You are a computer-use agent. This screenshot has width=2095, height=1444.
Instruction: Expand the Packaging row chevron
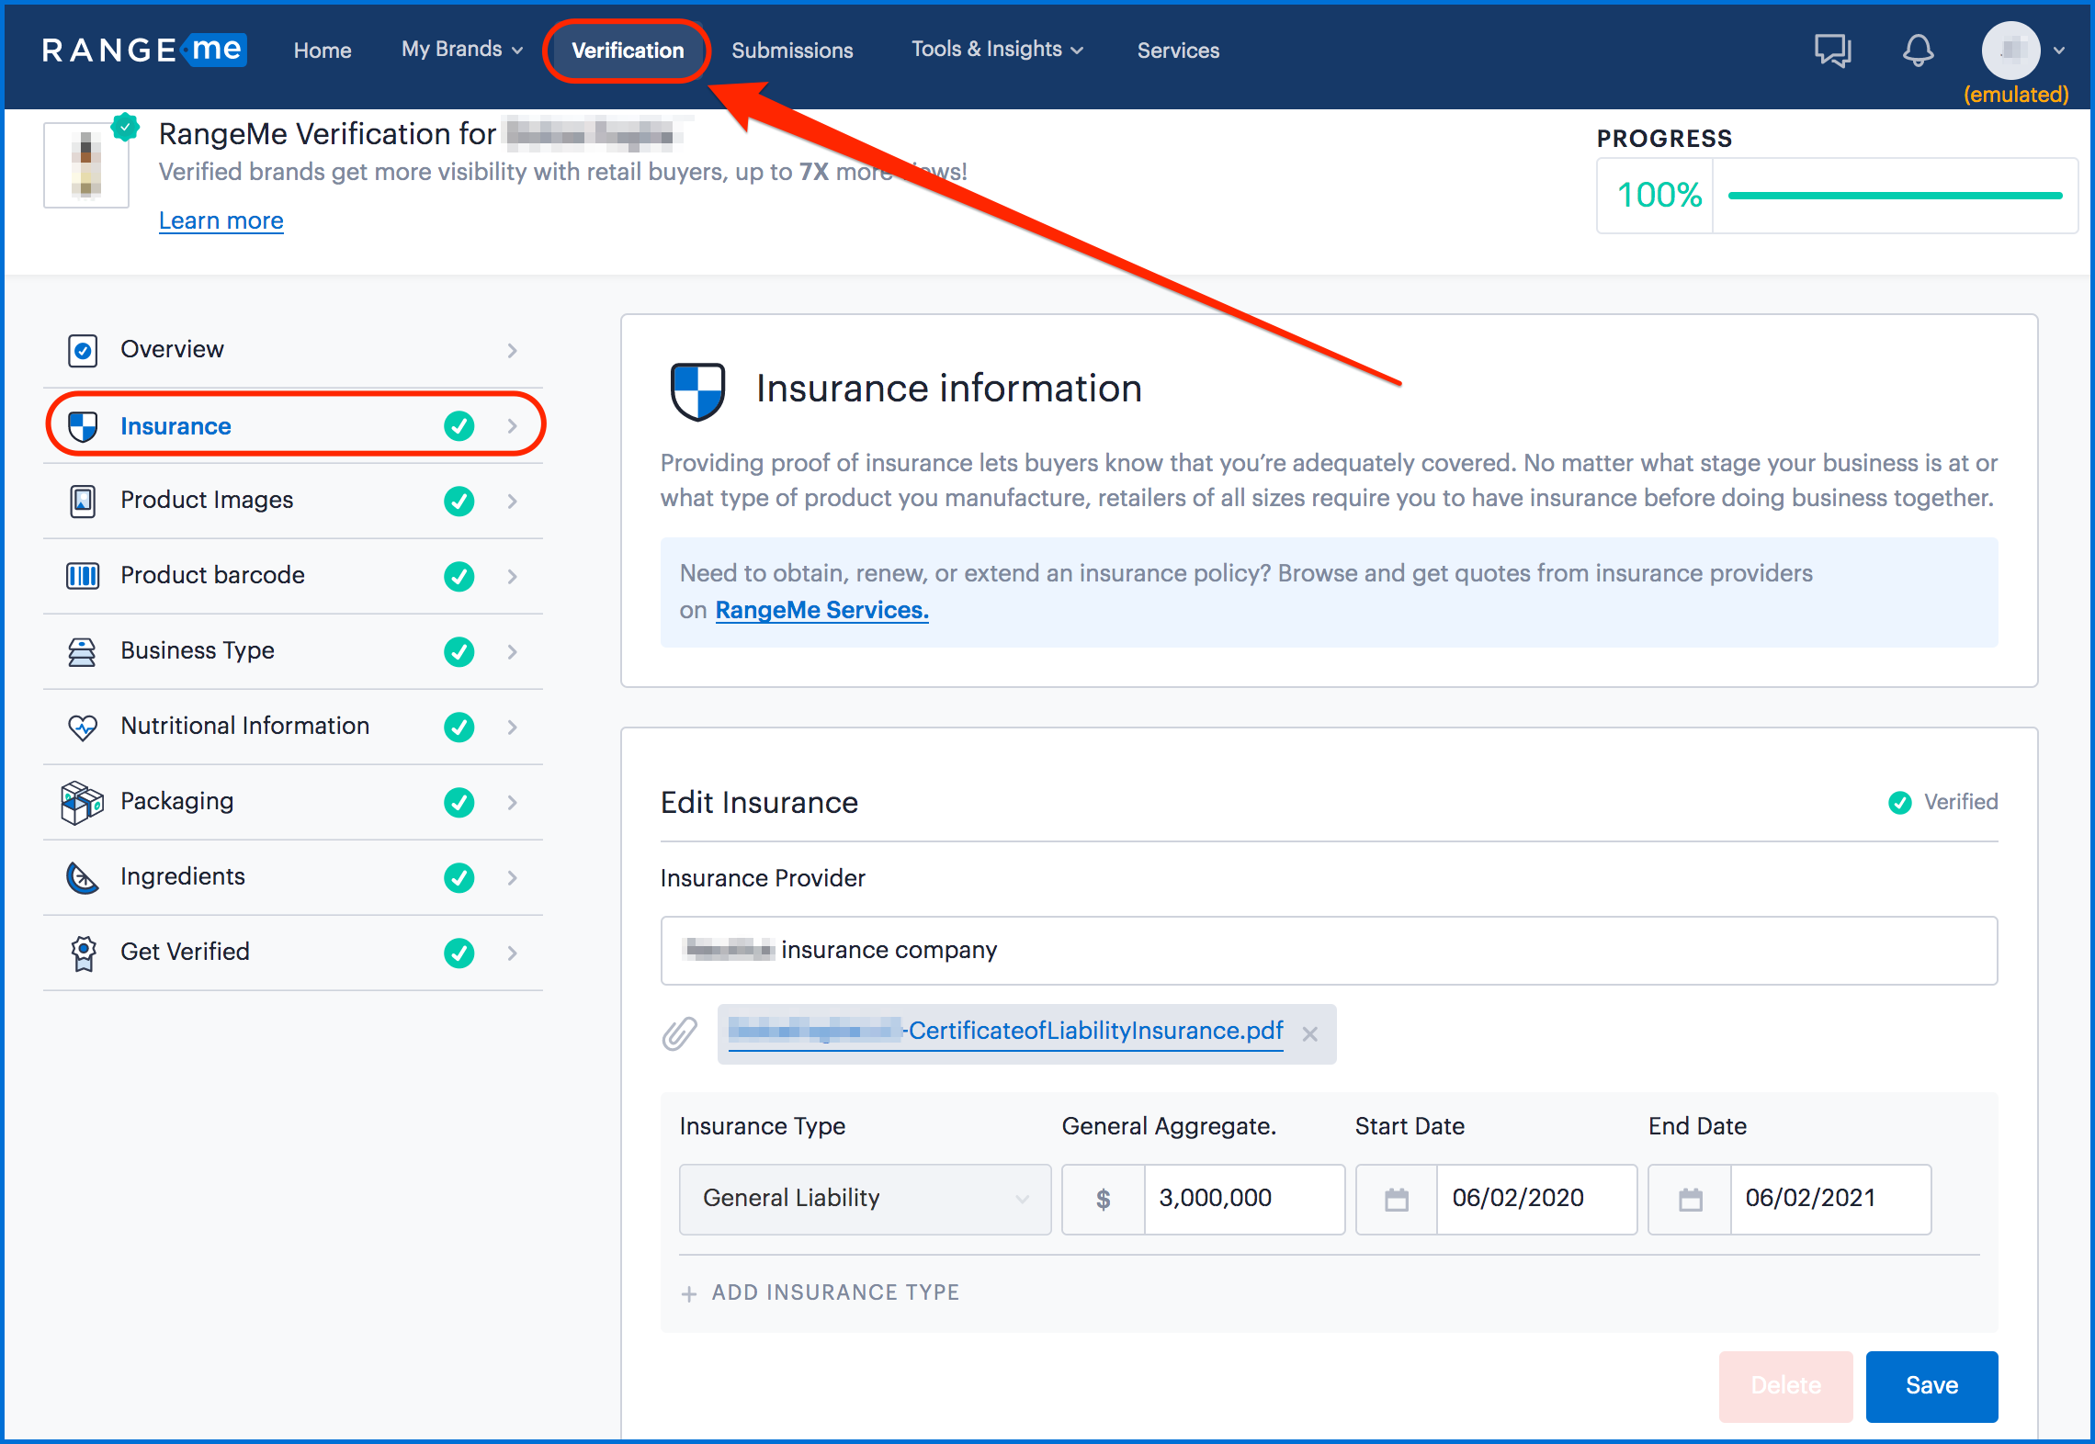tap(513, 803)
